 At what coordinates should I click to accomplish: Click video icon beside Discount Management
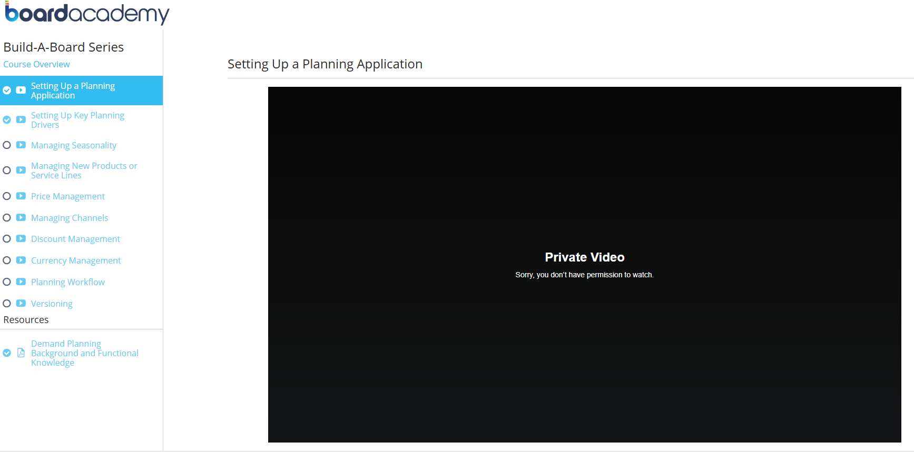(21, 238)
